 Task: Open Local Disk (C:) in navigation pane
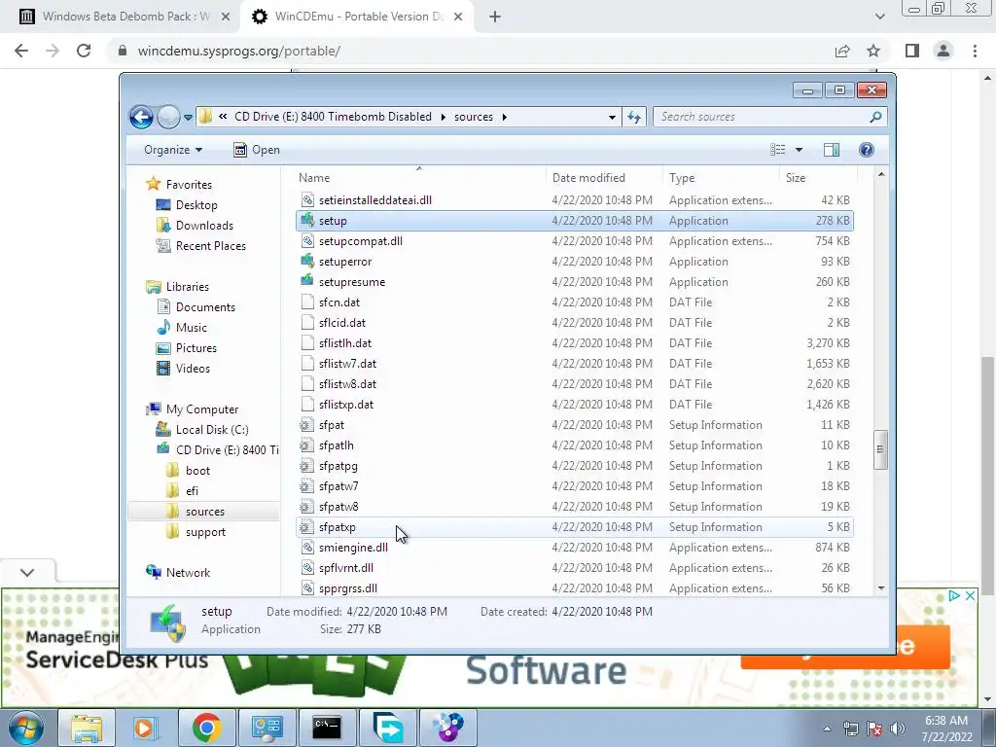click(x=212, y=429)
